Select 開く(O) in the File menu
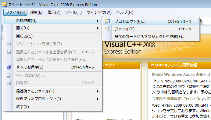 (x=53, y=28)
